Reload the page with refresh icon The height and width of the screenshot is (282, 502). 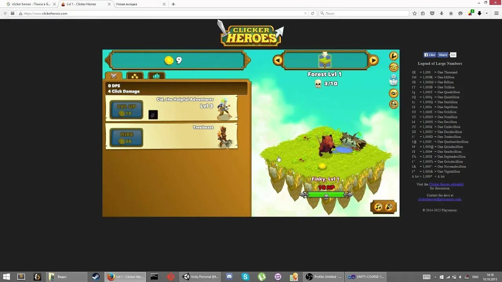point(313,13)
